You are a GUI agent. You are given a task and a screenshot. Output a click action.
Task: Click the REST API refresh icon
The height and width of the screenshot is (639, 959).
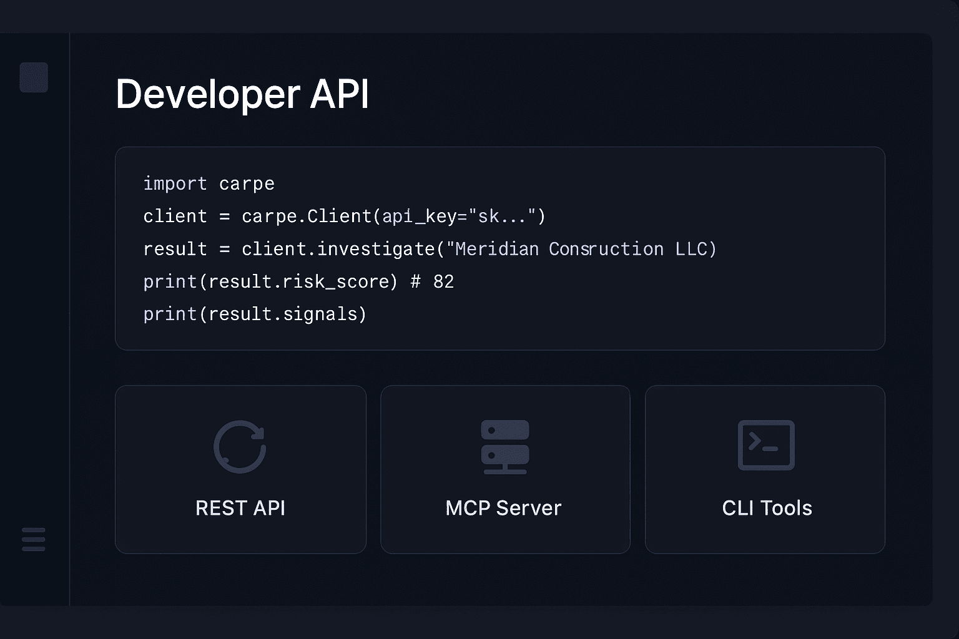pos(240,447)
